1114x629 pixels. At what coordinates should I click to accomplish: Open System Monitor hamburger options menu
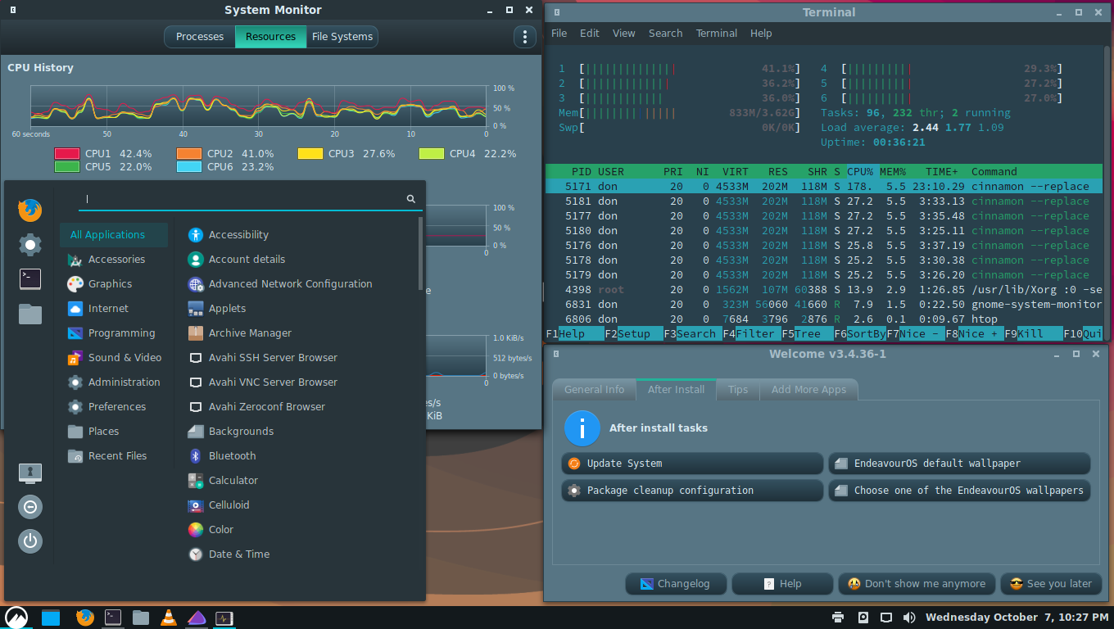point(524,37)
